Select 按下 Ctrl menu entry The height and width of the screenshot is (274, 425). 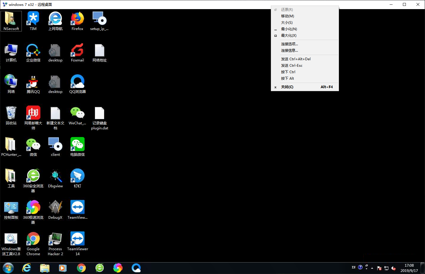[305, 72]
